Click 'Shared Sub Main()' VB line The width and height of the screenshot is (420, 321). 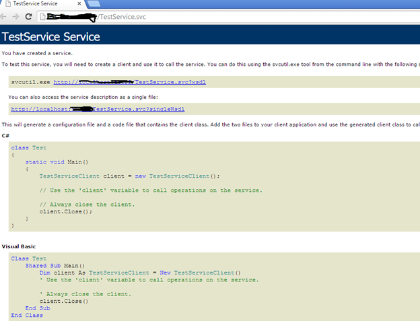[x=55, y=266]
